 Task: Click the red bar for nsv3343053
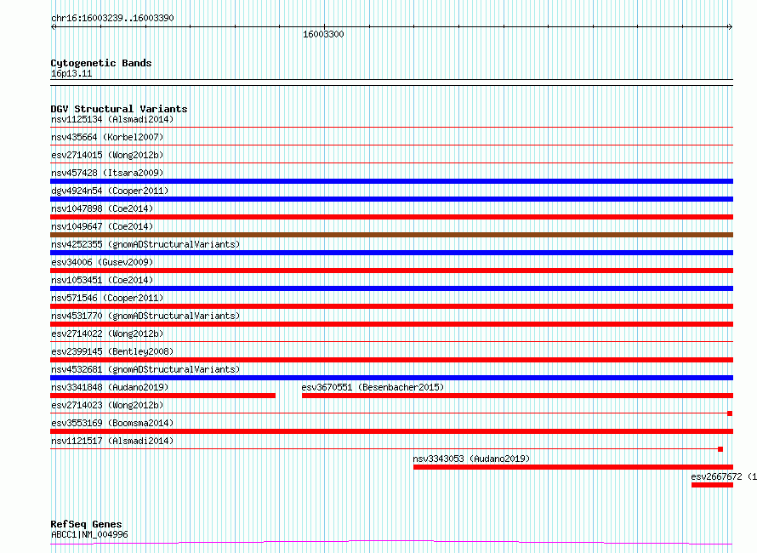coord(573,467)
